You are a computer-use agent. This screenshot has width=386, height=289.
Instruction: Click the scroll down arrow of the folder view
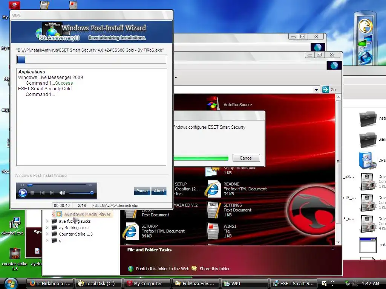coord(338,242)
